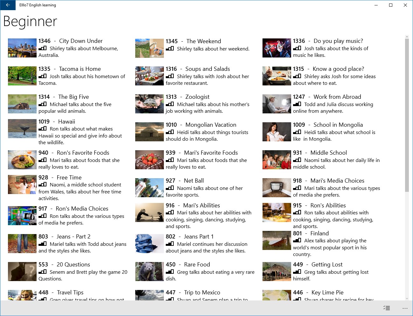The height and width of the screenshot is (316, 413).
Task: Click the concert photo for Do you play music?
Action: coord(276,48)
